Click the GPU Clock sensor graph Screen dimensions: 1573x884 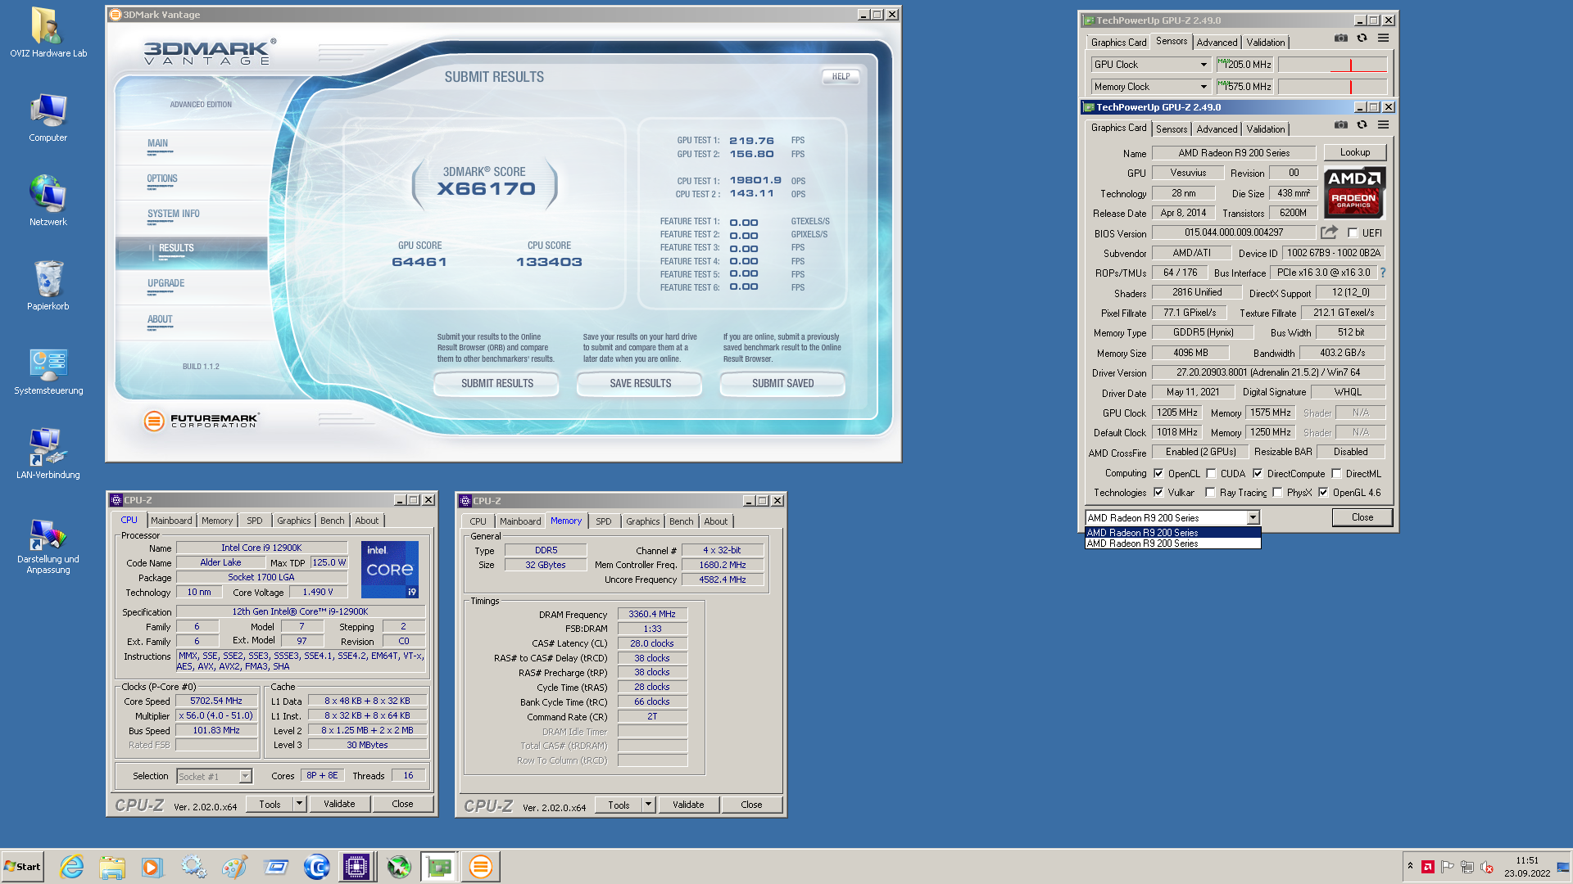[x=1332, y=65]
